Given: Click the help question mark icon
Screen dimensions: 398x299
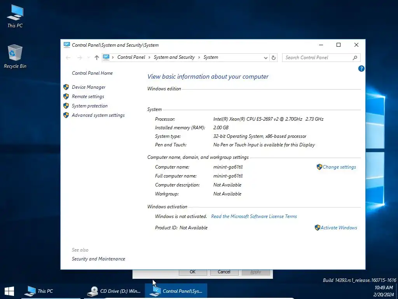Looking at the screenshot, I should tap(361, 69).
